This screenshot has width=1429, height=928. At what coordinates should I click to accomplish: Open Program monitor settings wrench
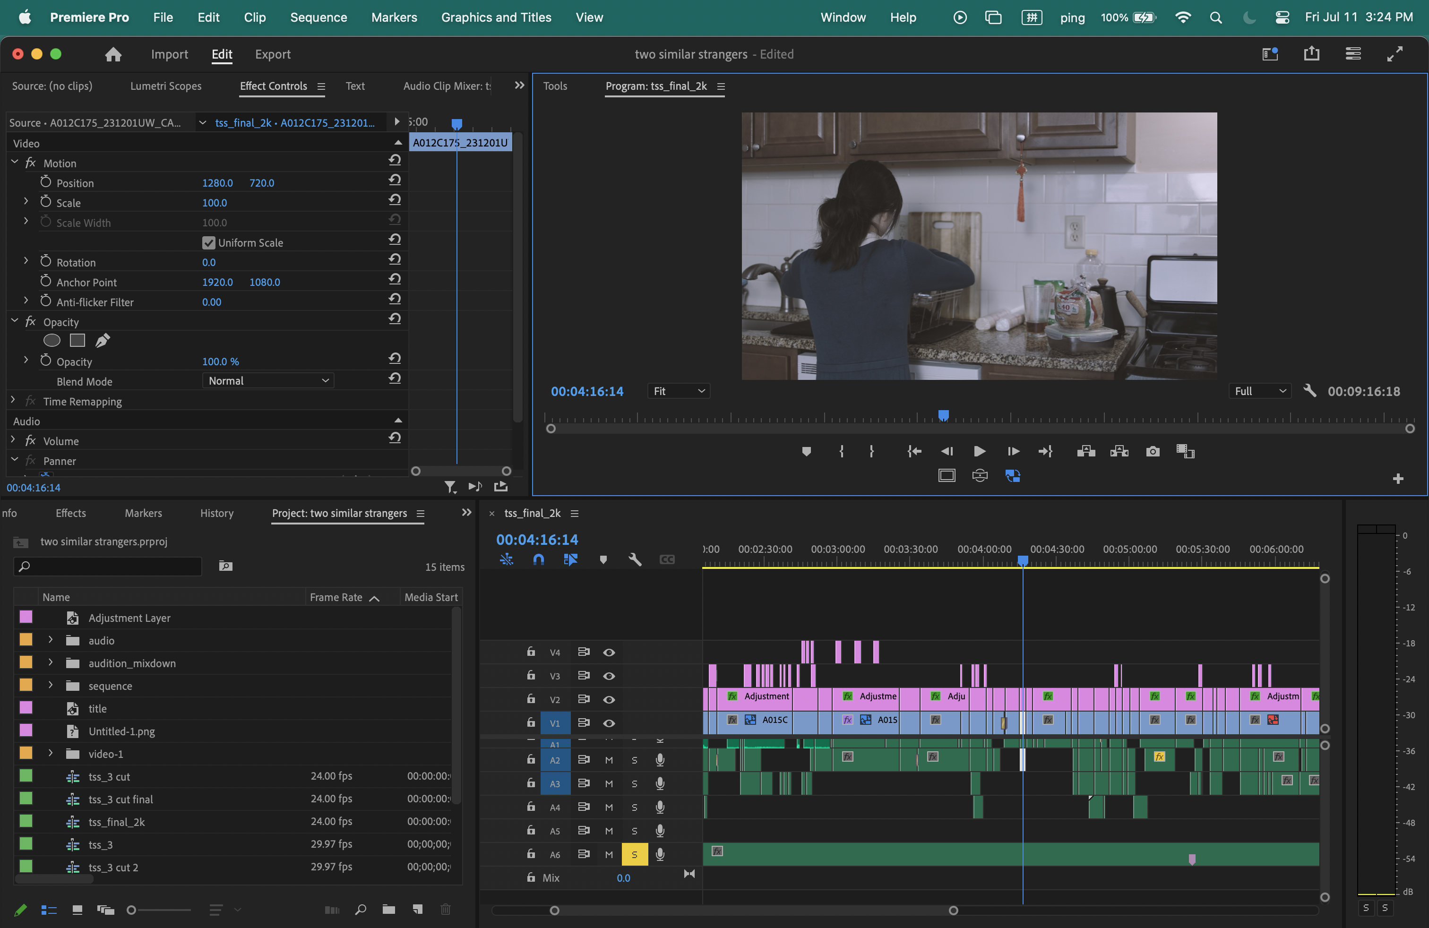tap(1309, 391)
